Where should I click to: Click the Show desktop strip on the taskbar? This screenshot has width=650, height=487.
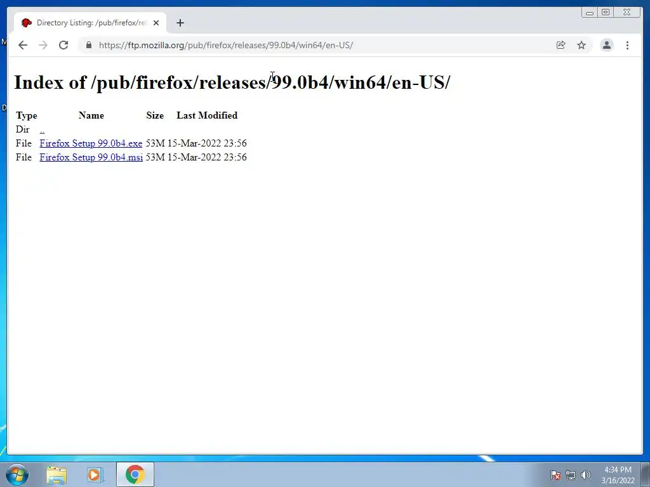(x=646, y=474)
